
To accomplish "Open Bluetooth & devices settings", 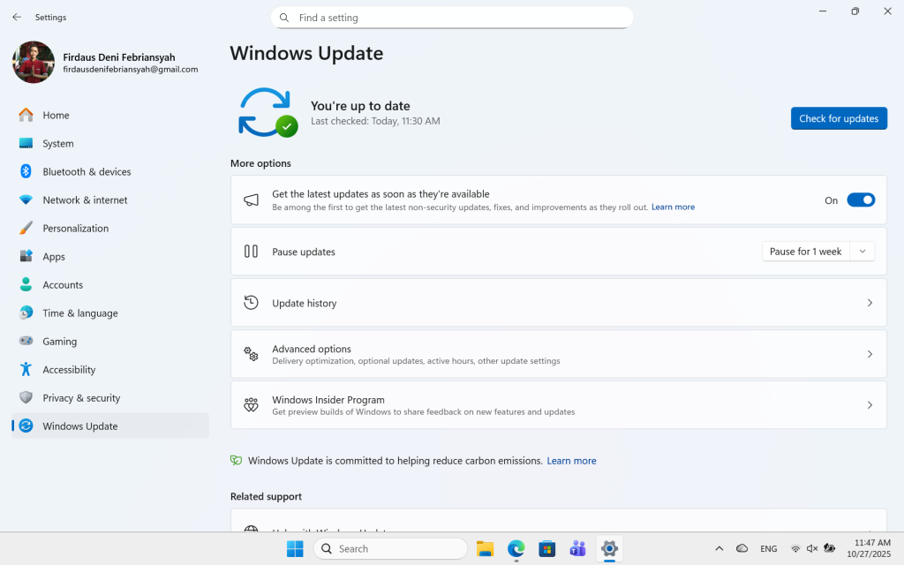I will [x=110, y=172].
